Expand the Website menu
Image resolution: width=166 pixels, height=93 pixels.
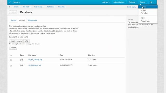pyautogui.click(x=62, y=7)
